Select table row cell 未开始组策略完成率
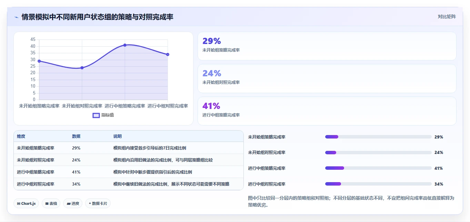470x222 pixels. (x=36, y=148)
